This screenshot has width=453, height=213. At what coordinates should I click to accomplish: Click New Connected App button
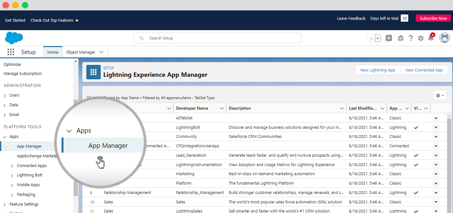point(424,70)
